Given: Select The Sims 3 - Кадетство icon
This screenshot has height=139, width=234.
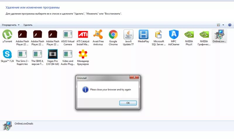Looking at the screenshot, I should pyautogui.click(x=22, y=54).
